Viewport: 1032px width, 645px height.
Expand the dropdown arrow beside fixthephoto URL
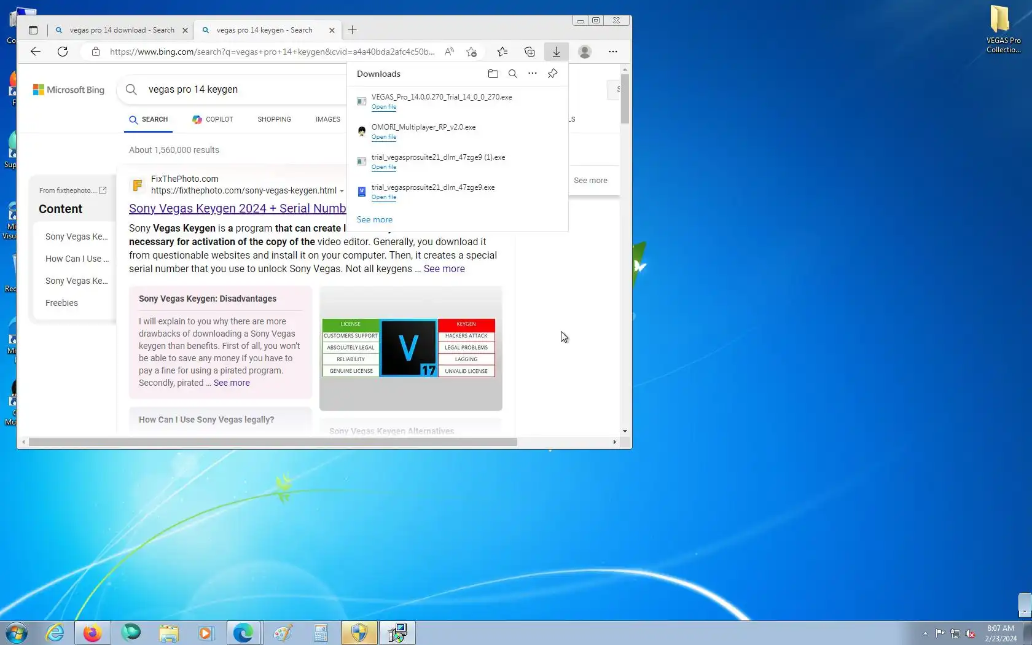pyautogui.click(x=342, y=191)
